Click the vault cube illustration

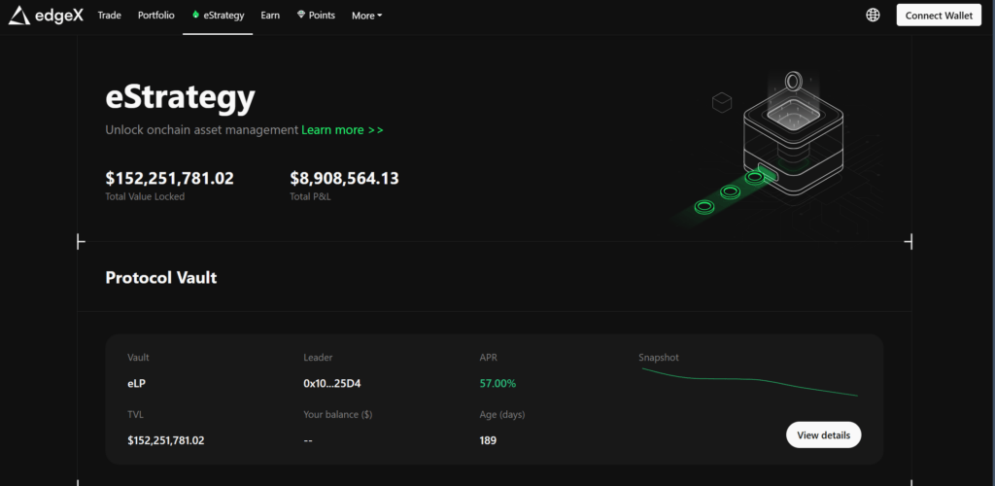(792, 141)
